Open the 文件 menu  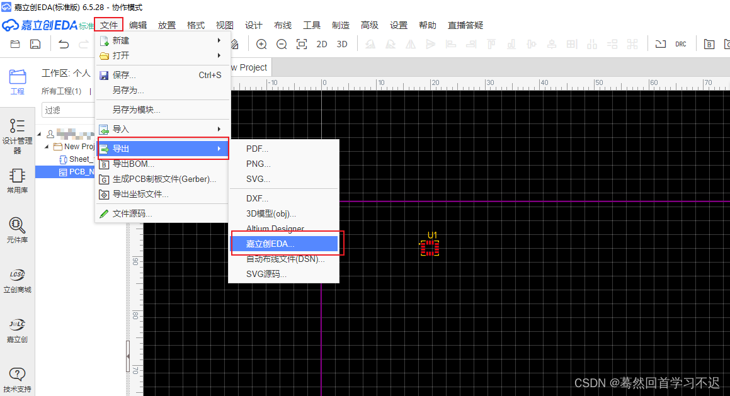click(x=109, y=25)
